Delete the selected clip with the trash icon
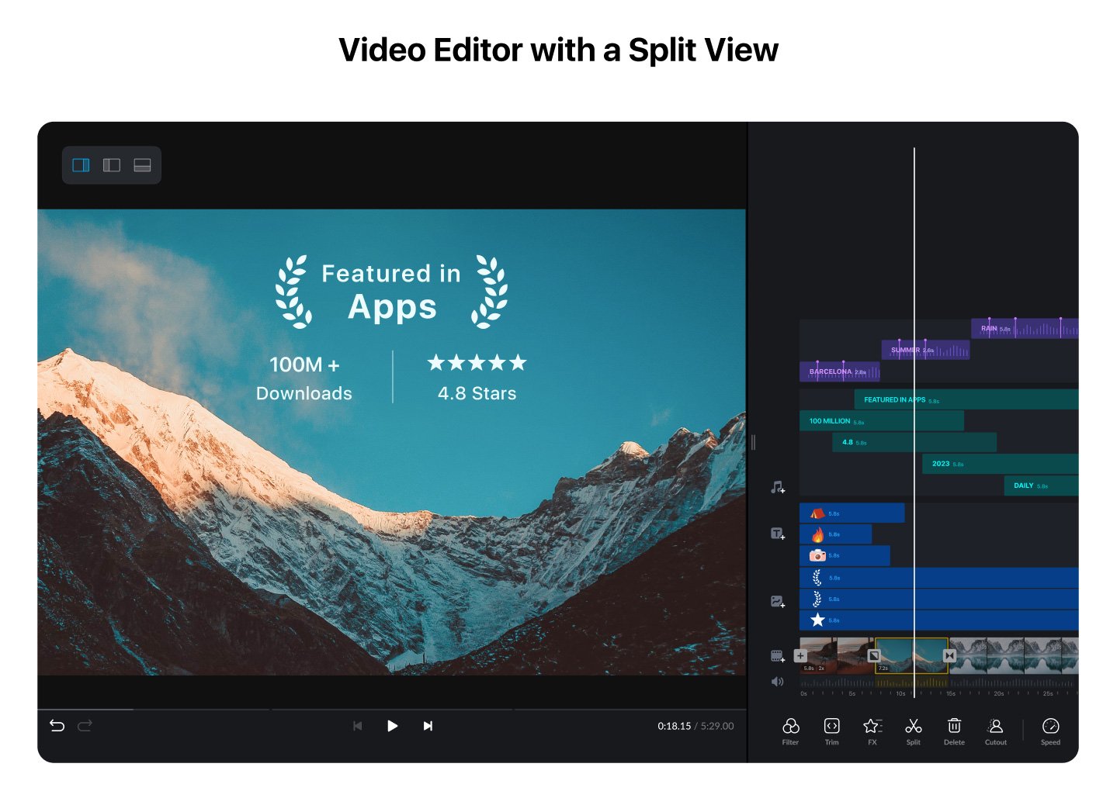This screenshot has width=1110, height=812. (x=954, y=727)
